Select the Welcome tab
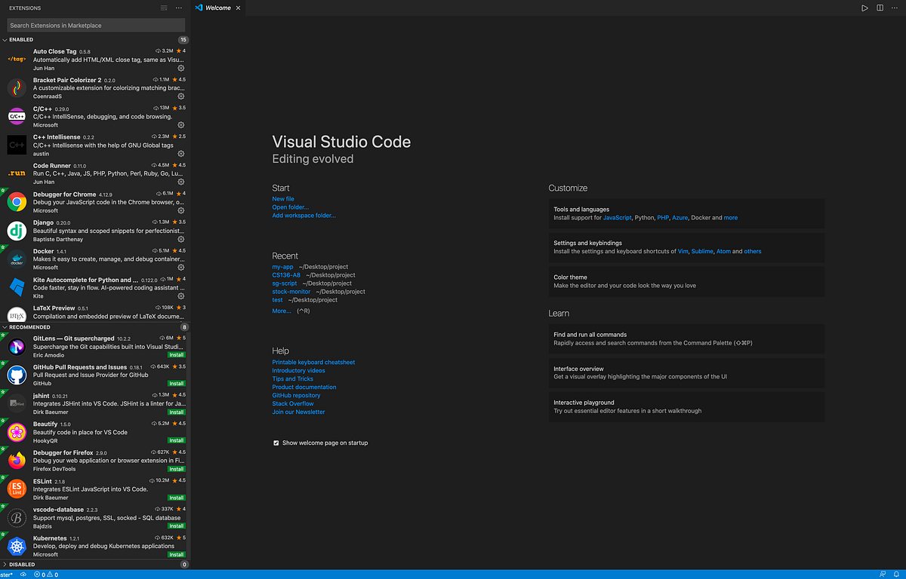 tap(217, 8)
